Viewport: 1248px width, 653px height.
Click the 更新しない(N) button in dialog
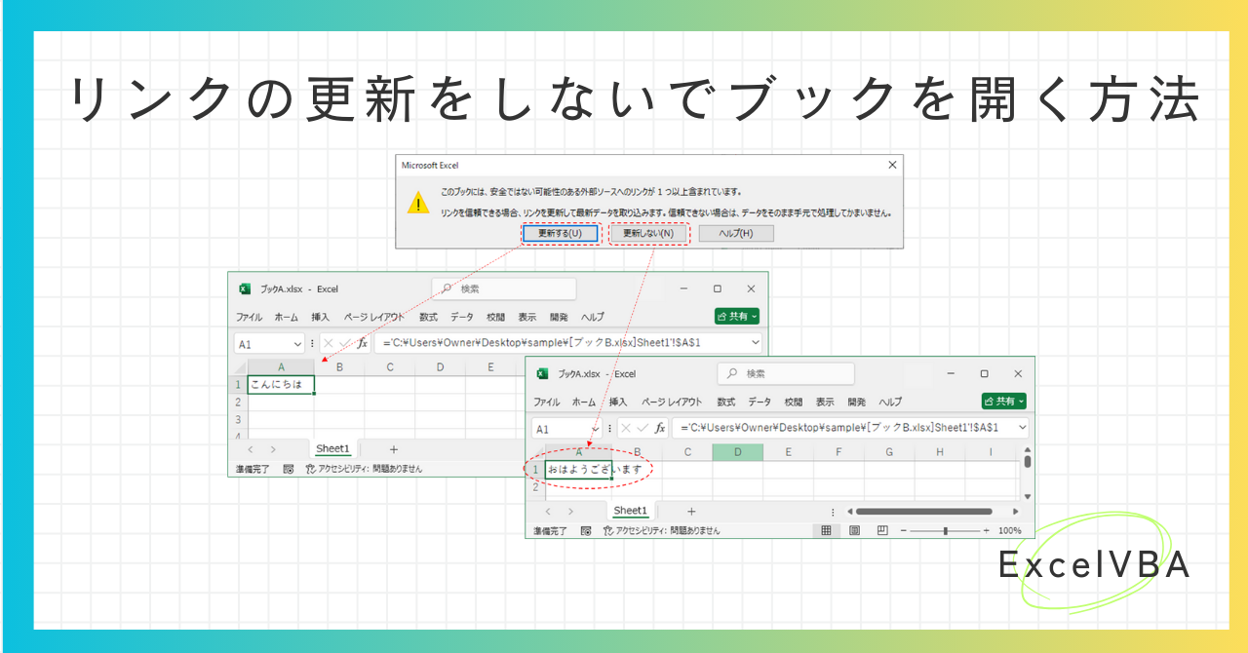648,234
